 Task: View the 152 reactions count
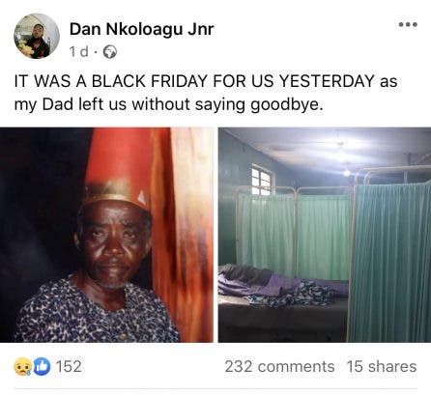tap(69, 366)
